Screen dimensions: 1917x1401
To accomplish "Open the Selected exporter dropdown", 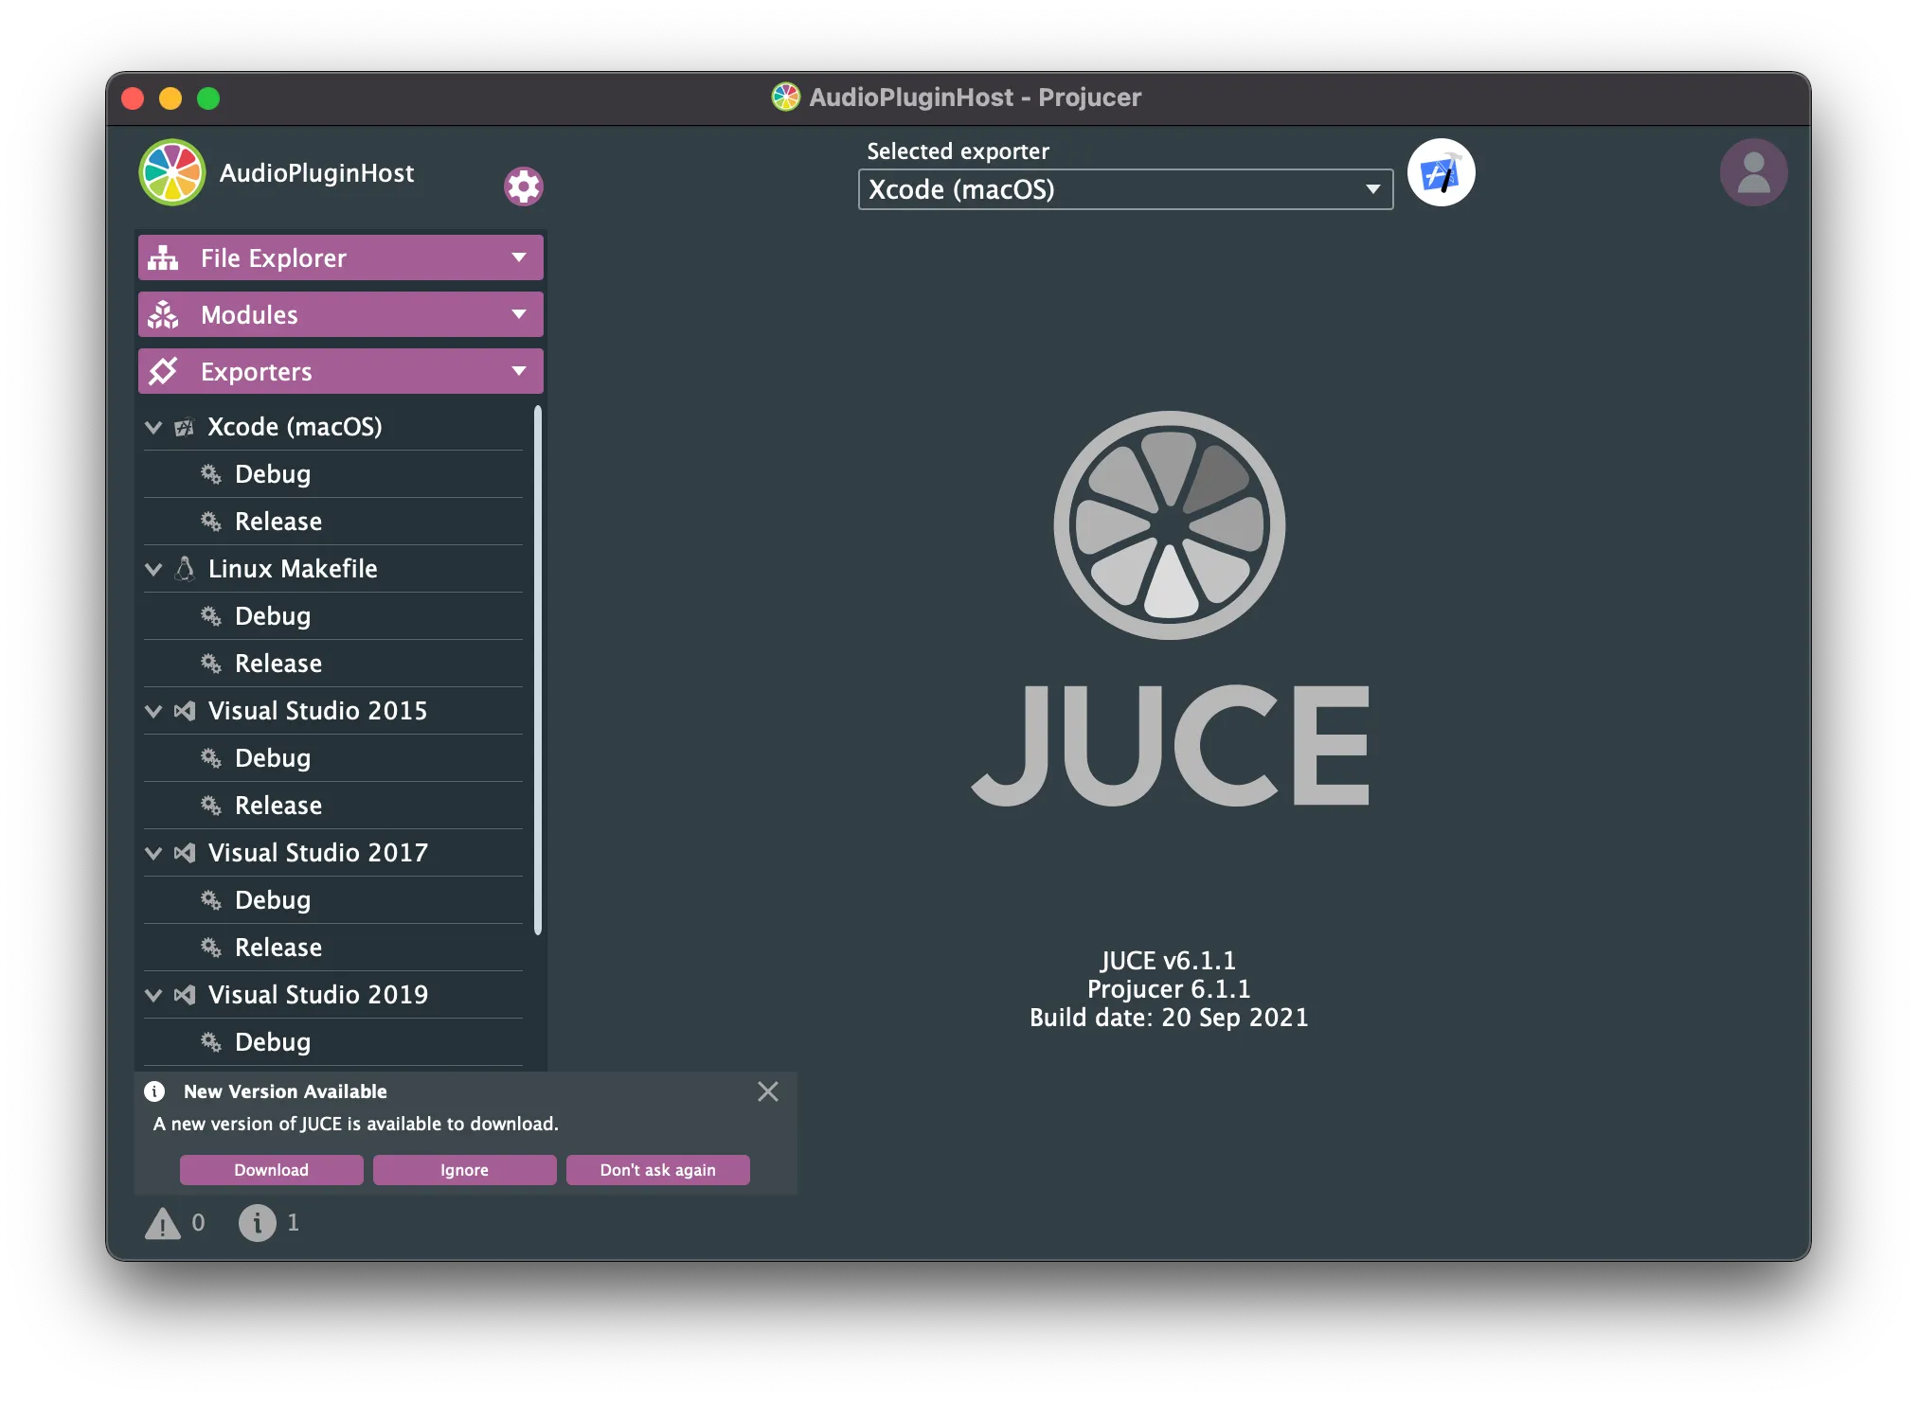I will 1125,189.
